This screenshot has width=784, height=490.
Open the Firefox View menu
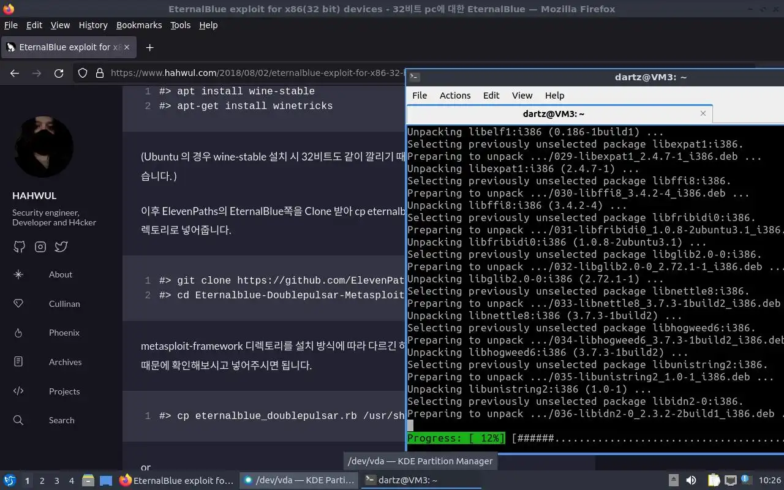(60, 25)
